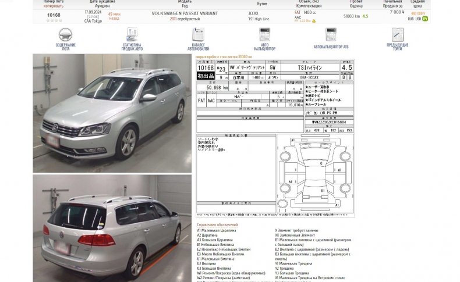Click the 'W1 Ремонт/Покраска' legend entry
This screenshot has height=282, width=460.
tap(231, 273)
